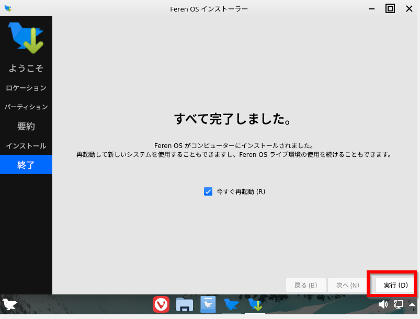Screen dimensions: 420x319
Task: Select the ようこそ step in sidebar
Action: tap(26, 68)
